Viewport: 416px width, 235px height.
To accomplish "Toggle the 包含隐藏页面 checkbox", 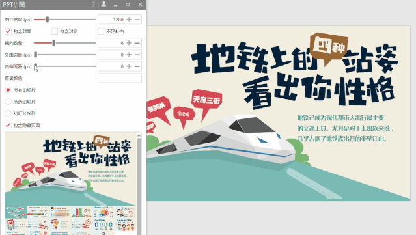I will click(x=8, y=125).
